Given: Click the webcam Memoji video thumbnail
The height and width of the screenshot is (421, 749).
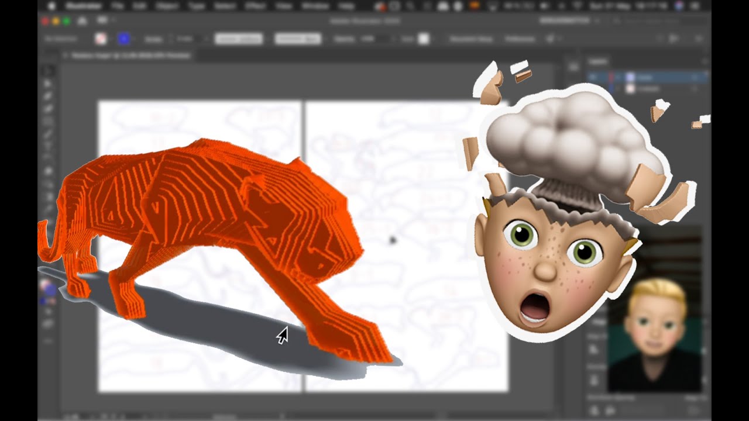Looking at the screenshot, I should coord(654,309).
